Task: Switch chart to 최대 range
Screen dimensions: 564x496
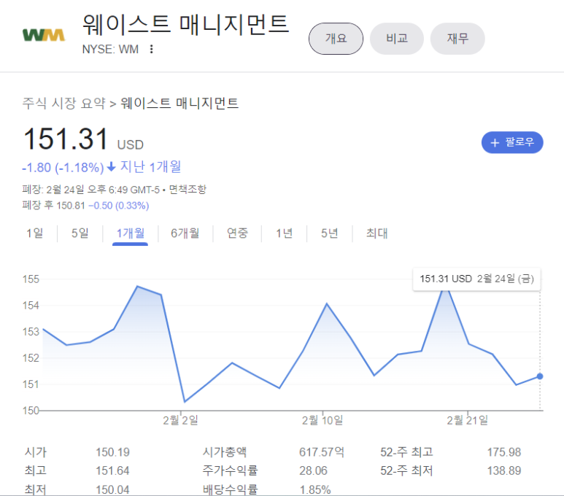Action: coord(376,233)
